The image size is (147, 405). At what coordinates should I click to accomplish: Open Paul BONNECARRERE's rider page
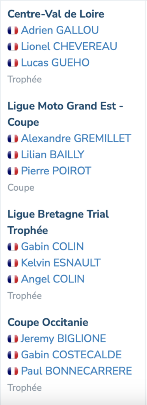[76, 371]
